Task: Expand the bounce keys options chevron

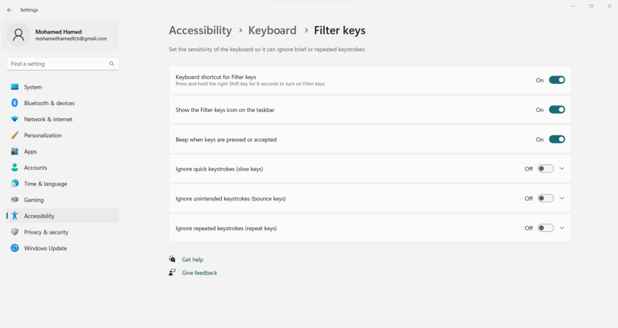Action: pyautogui.click(x=562, y=198)
